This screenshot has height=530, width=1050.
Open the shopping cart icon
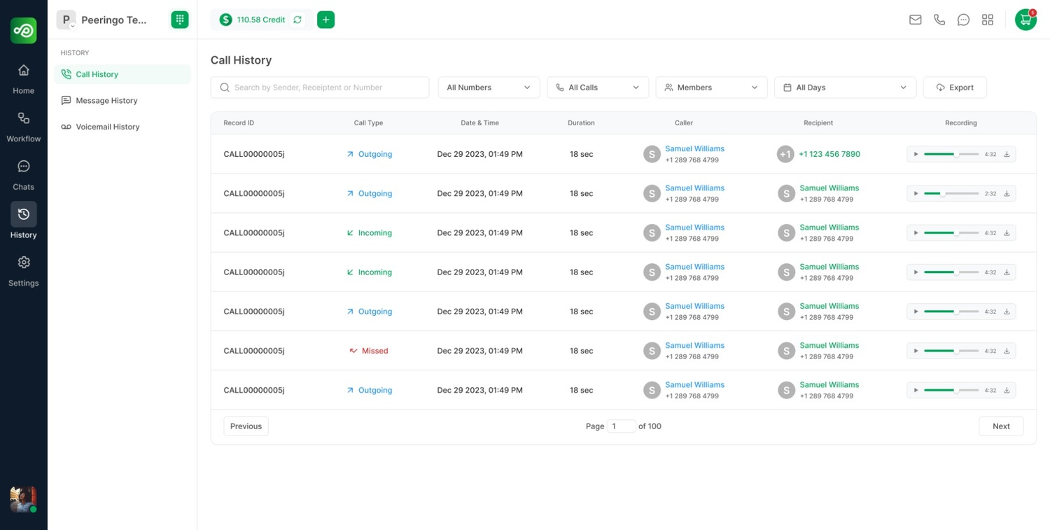tap(1025, 20)
